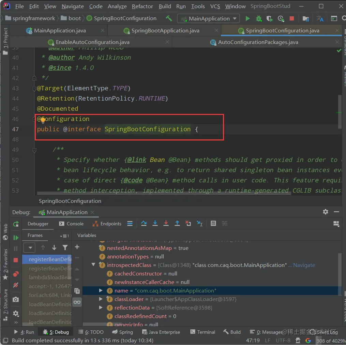Image resolution: width=346 pixels, height=345 pixels.
Task: Fold annotation block at line 43
Action: pos(34,89)
